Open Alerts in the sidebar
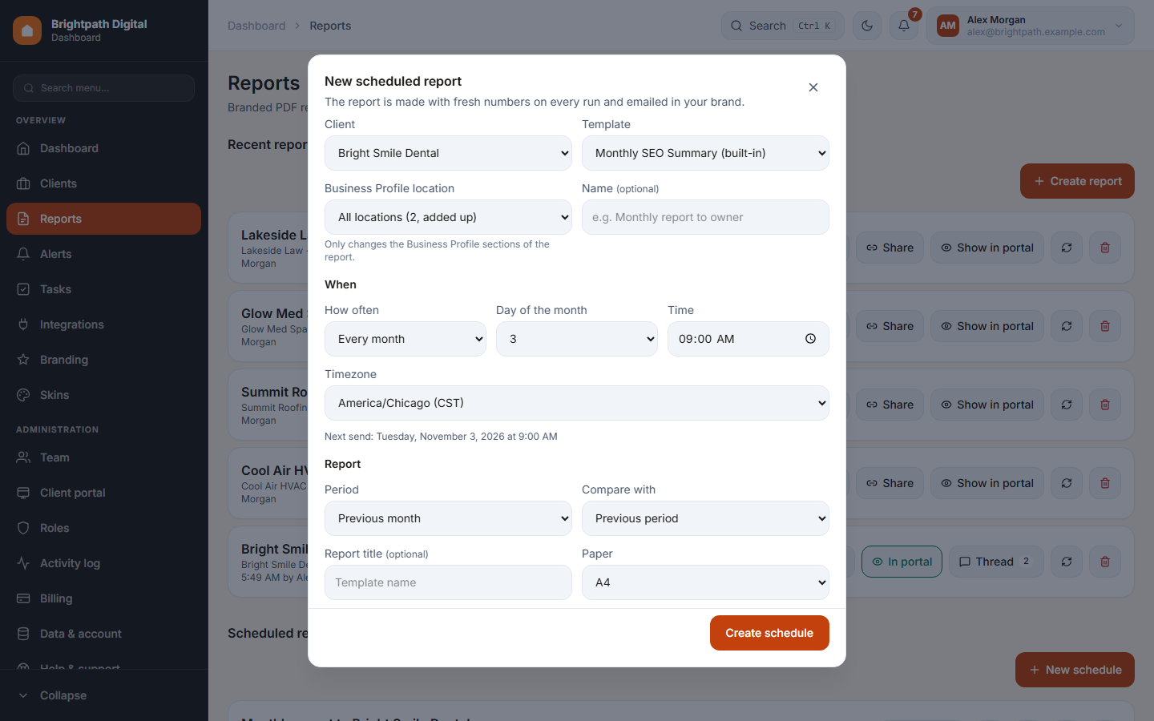Screen dimensions: 1154x721 point(104,254)
